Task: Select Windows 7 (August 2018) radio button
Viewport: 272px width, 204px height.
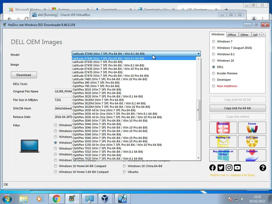Action: pyautogui.click(x=214, y=48)
